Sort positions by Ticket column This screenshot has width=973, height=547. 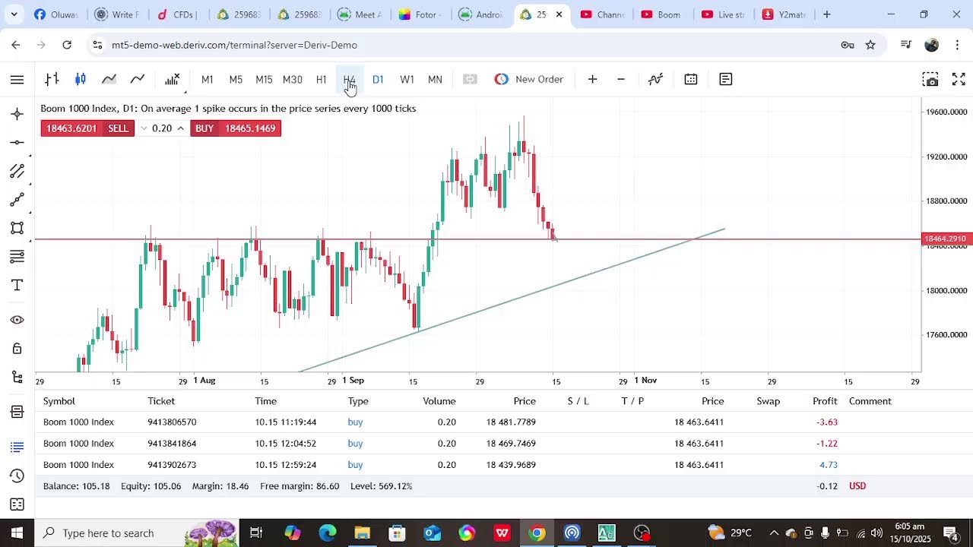pyautogui.click(x=161, y=401)
